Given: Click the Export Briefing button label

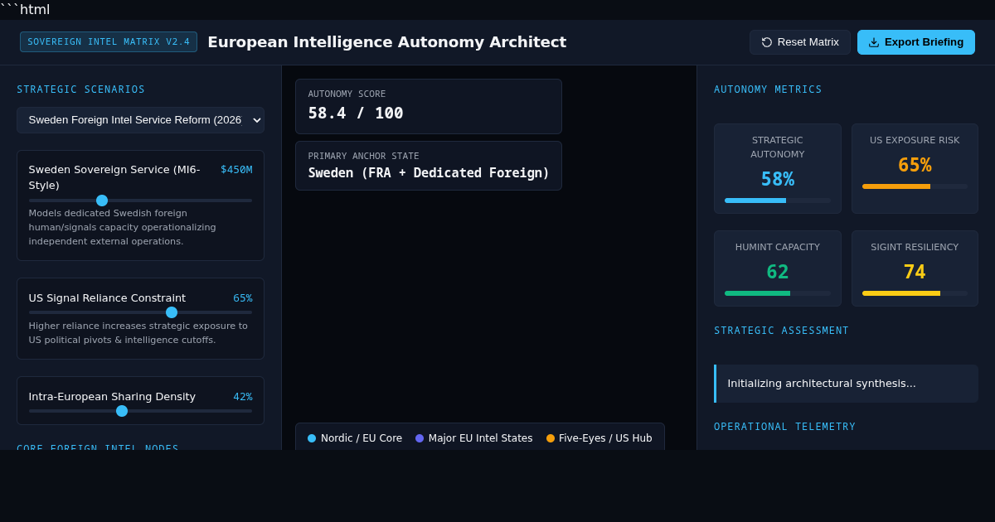Looking at the screenshot, I should pyautogui.click(x=924, y=42).
